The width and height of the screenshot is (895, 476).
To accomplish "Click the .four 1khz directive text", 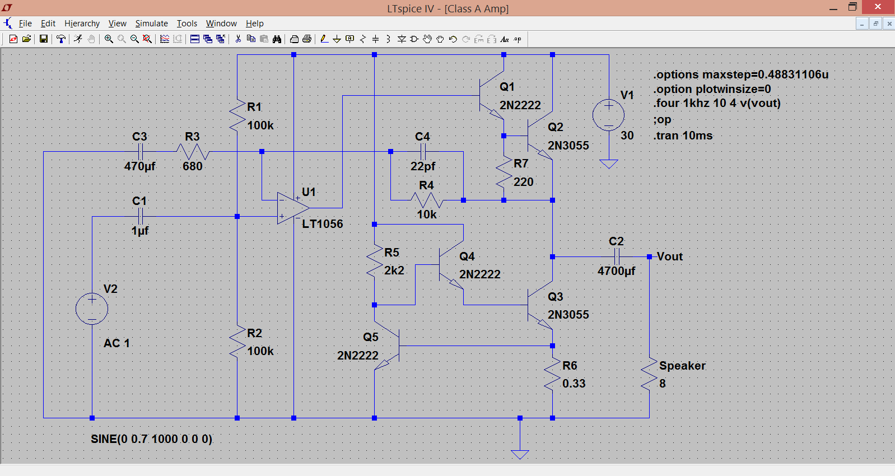I will pyautogui.click(x=716, y=103).
